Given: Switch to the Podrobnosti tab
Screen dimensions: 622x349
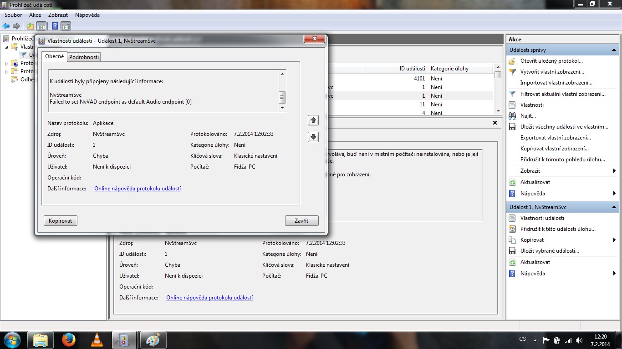Looking at the screenshot, I should 84,57.
